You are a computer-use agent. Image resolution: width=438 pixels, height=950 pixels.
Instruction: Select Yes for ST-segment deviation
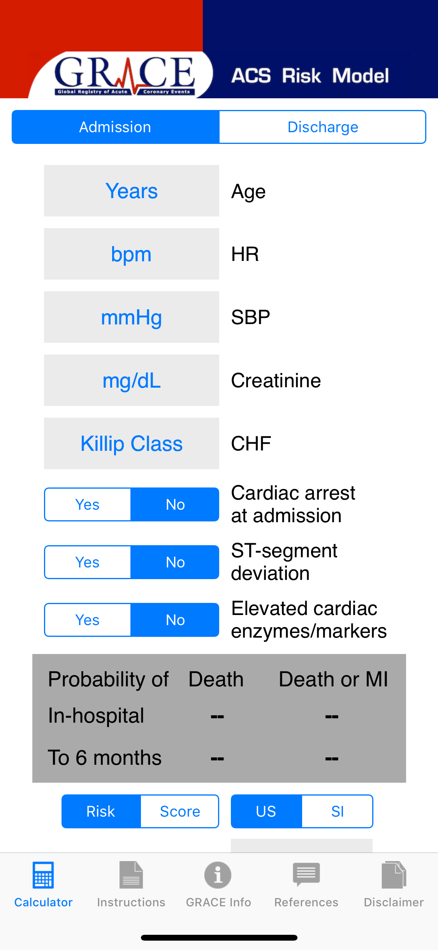(88, 562)
